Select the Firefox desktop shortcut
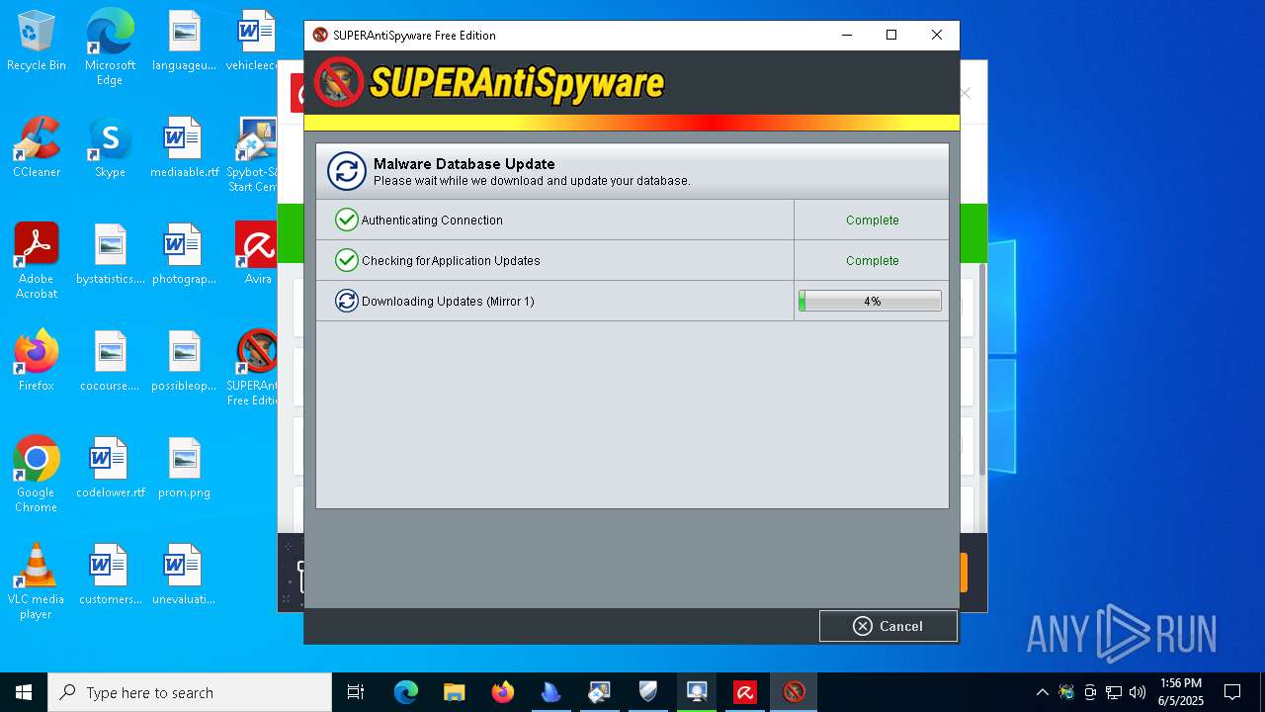Viewport: 1265px width, 712px height. 37,361
